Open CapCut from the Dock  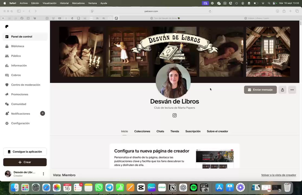pyautogui.click(x=141, y=187)
